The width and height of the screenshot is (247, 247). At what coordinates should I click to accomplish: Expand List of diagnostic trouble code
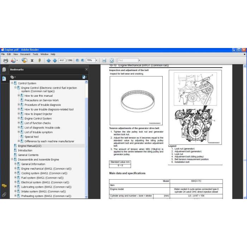(x=19, y=127)
